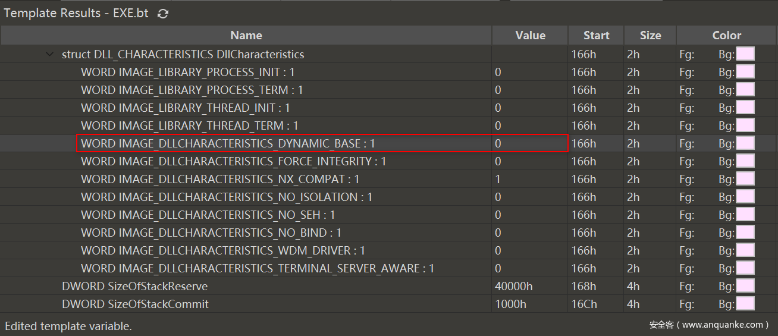This screenshot has height=336, width=778.
Task: Click the background swatch of DYNAMIC_BASE row
Action: (745, 143)
